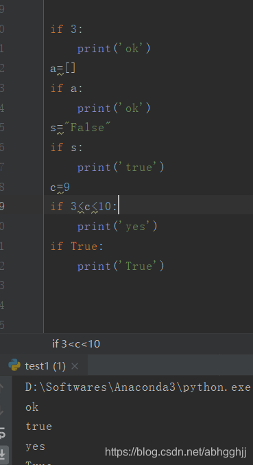Click the code line s="False"
This screenshot has width=253, height=465.
80,128
